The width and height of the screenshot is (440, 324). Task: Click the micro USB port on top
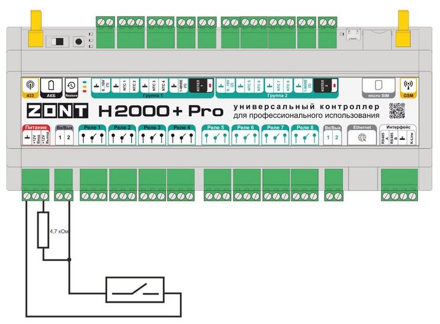[x=354, y=33]
